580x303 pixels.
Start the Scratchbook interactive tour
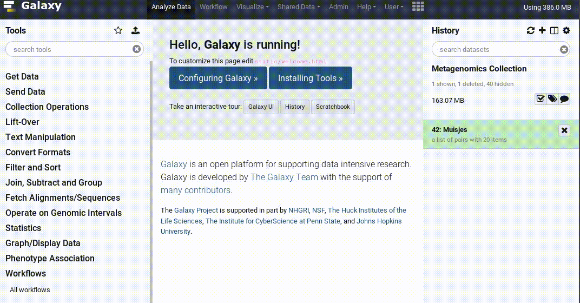pos(333,107)
